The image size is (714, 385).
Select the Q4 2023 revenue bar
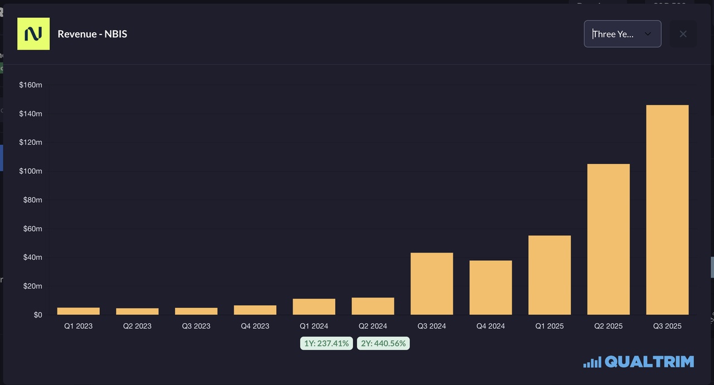(255, 310)
